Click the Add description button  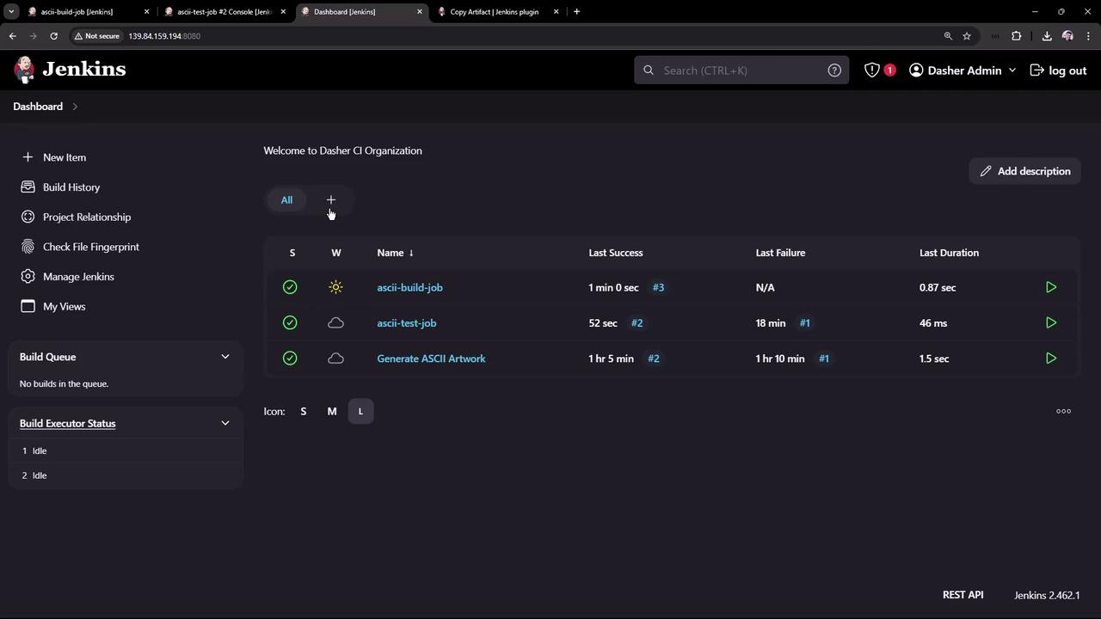tap(1024, 171)
